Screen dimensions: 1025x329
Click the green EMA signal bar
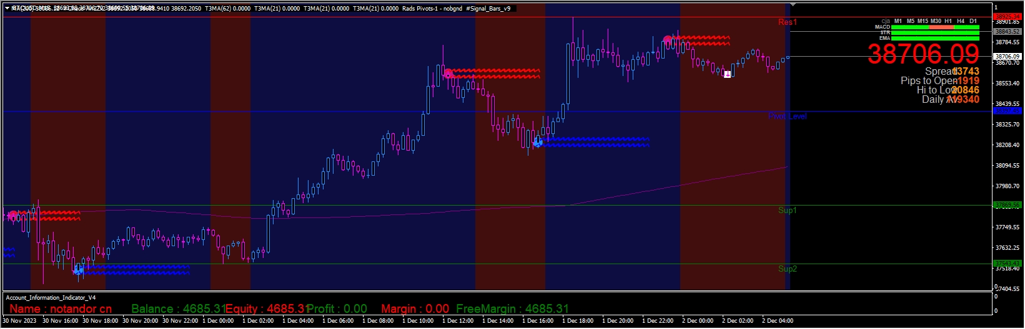coord(936,38)
